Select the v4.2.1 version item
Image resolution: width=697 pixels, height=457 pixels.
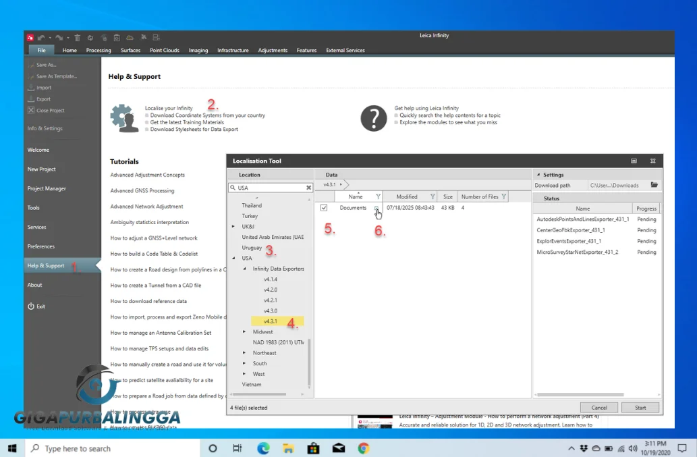271,300
